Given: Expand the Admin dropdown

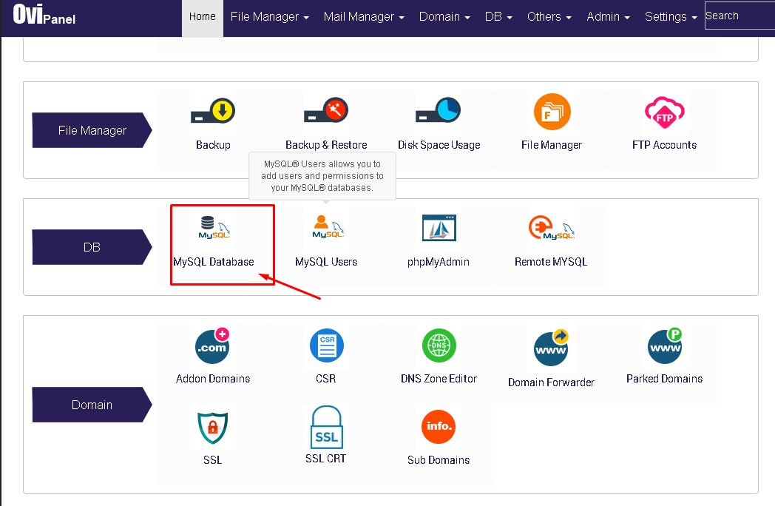Looking at the screenshot, I should (608, 16).
